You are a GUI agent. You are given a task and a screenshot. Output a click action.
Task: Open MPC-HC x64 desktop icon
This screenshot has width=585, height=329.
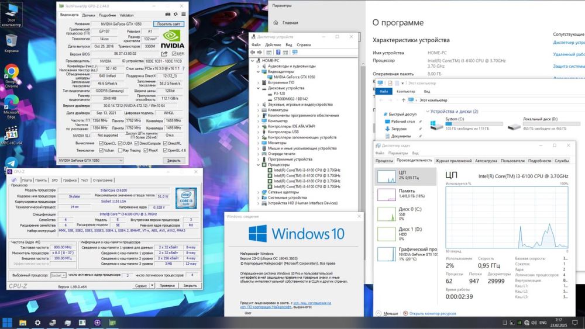coord(12,136)
